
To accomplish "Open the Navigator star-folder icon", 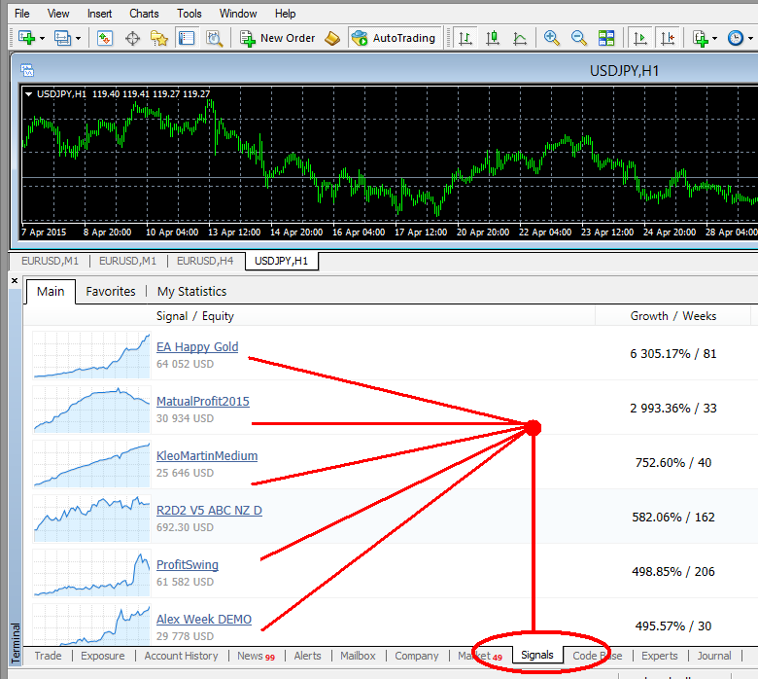I will coord(159,38).
